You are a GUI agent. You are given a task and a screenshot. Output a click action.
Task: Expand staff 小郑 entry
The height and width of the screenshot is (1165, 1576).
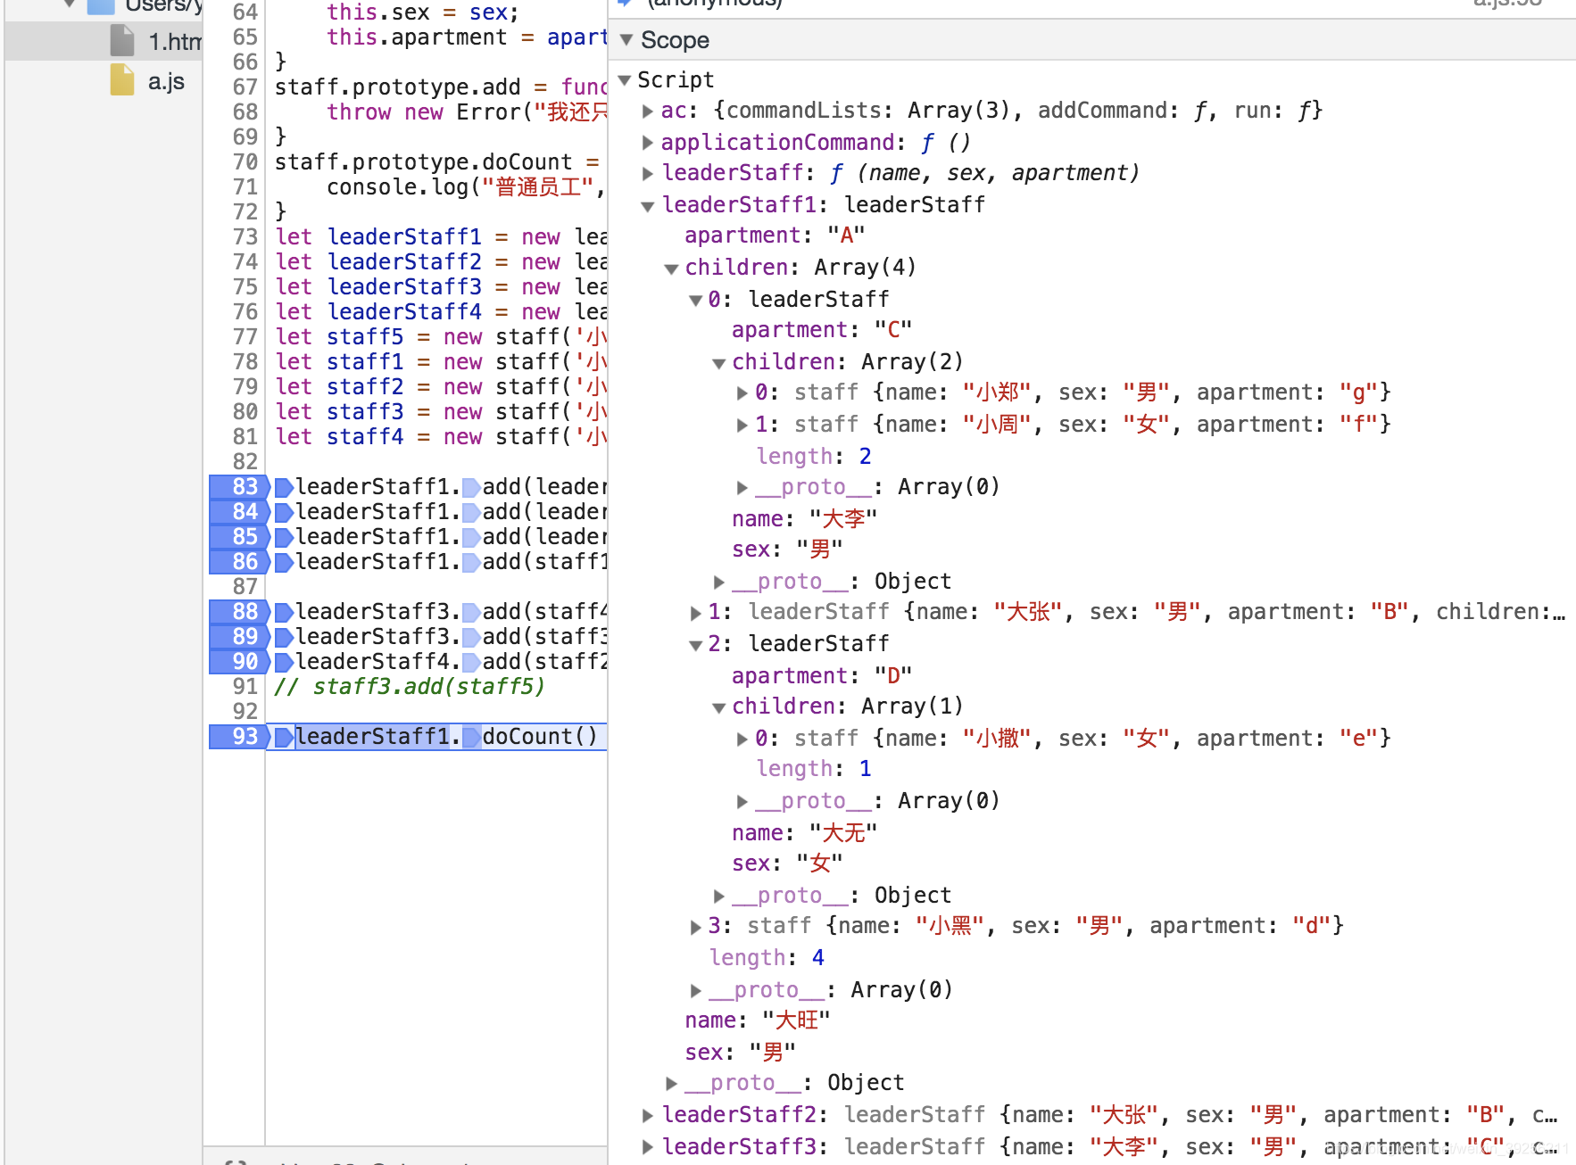(742, 392)
